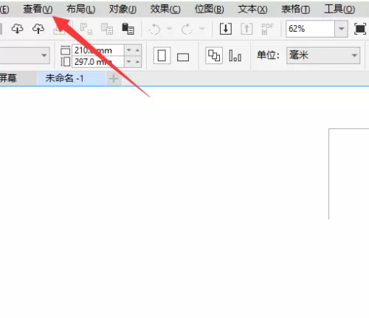Open the 表格(T) menu
369x318 pixels.
[x=296, y=10]
